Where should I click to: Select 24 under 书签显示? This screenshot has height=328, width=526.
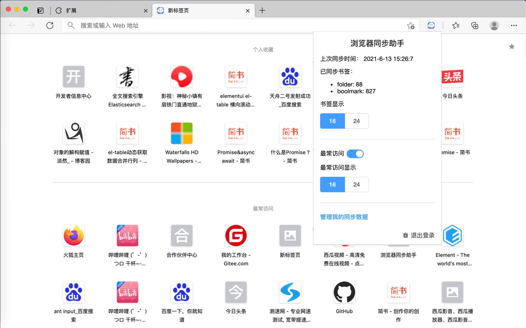point(356,121)
